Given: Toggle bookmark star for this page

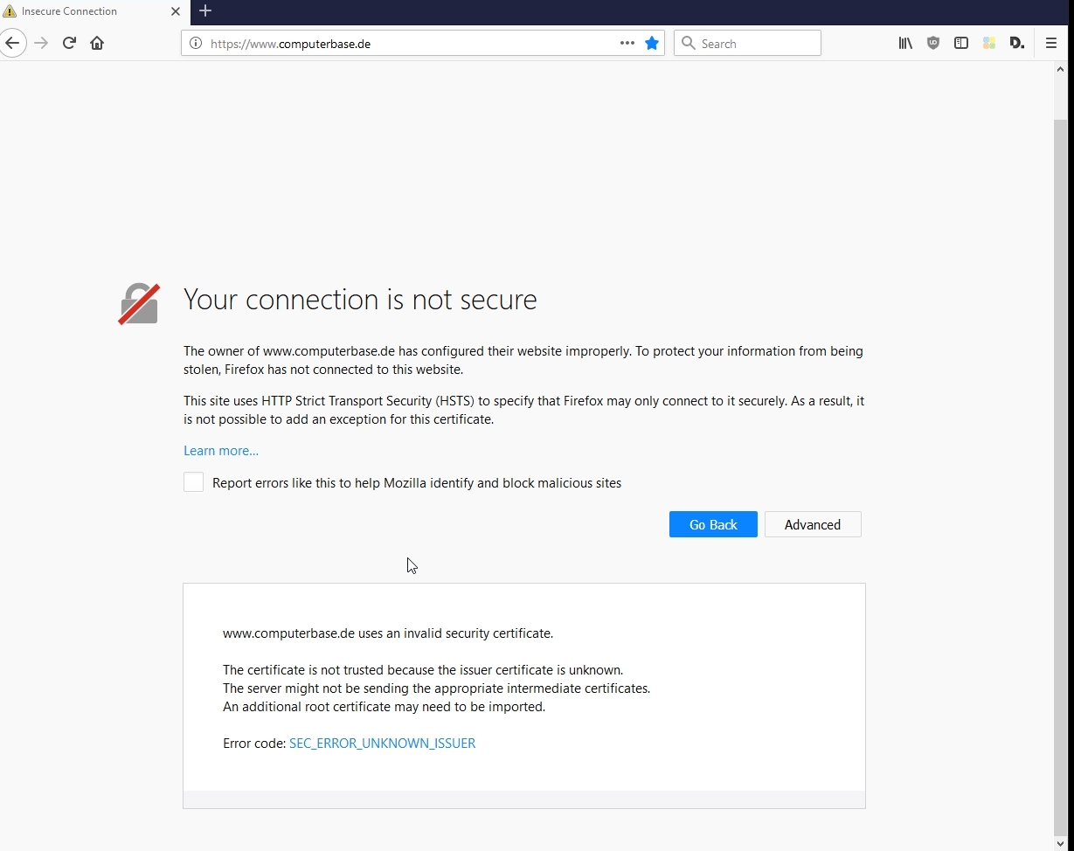Looking at the screenshot, I should 652,43.
